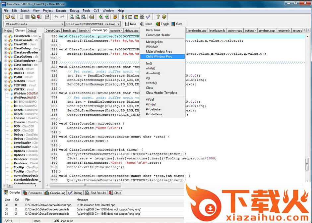Image resolution: width=312 pixels, height=223 pixels.
Task: Open the Execute menu
Action: pos(61,11)
